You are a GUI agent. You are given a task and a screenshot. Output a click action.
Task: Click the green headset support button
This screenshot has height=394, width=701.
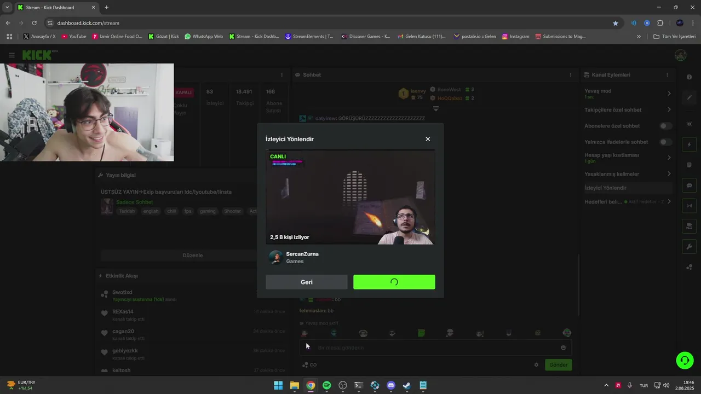point(685,360)
